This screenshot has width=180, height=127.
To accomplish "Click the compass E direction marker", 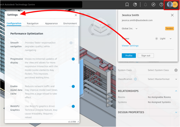I will [109, 34].
